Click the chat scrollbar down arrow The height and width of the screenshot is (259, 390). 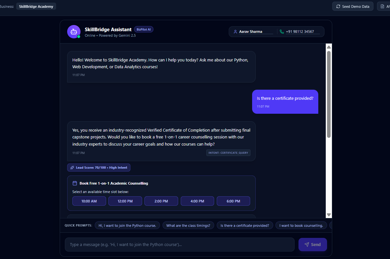tap(329, 215)
